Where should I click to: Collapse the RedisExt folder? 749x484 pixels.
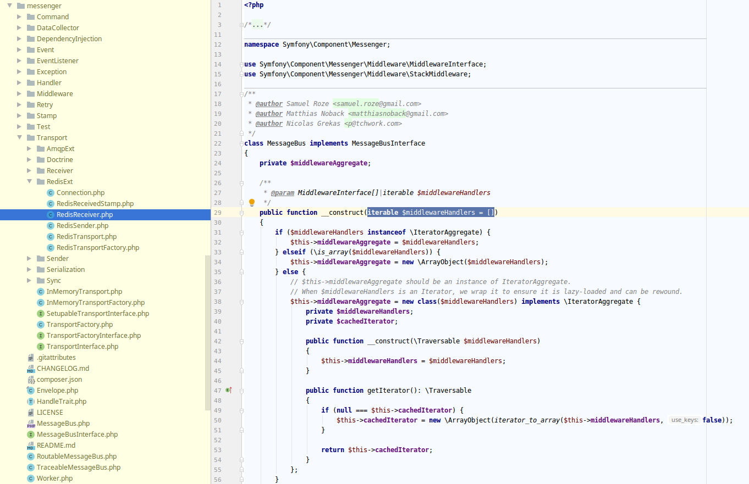[x=29, y=182]
